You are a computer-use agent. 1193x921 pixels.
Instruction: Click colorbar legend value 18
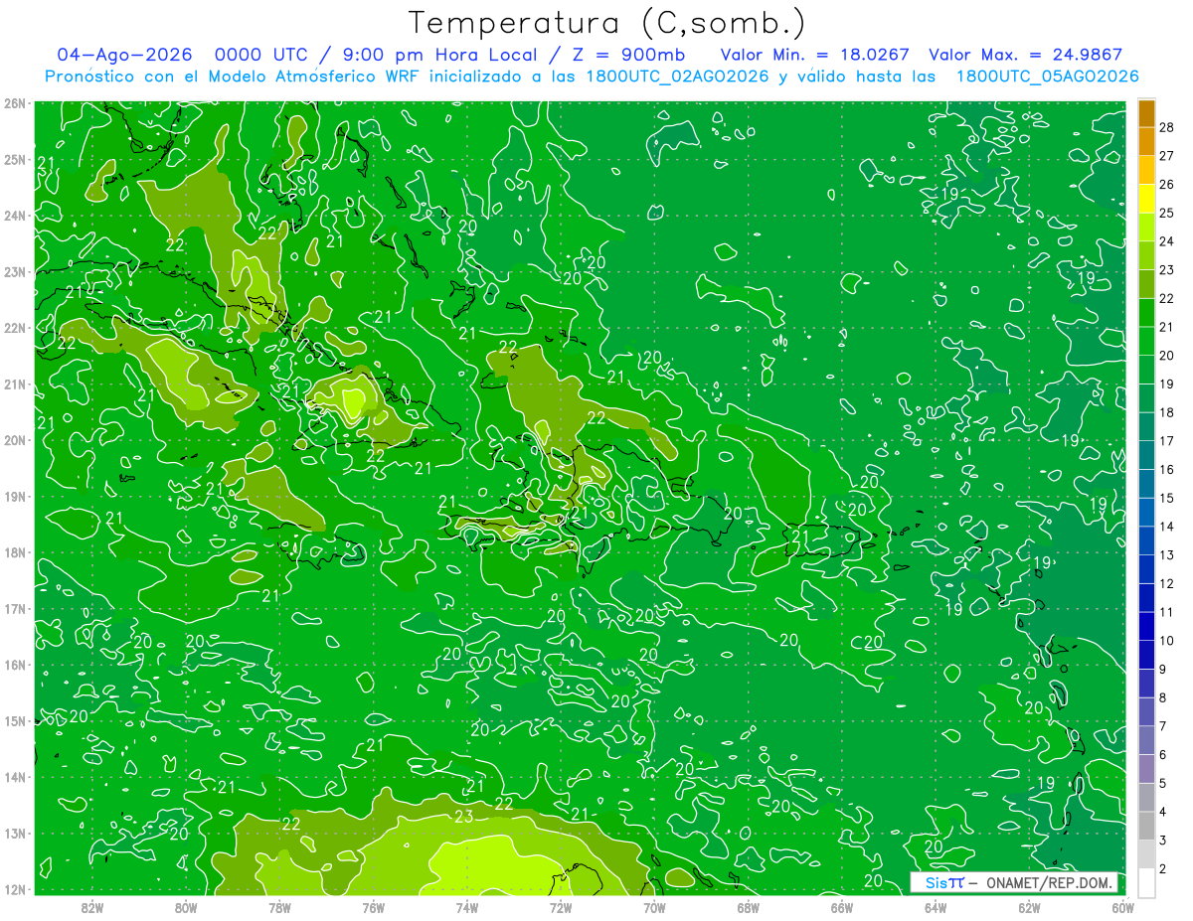tap(1167, 412)
